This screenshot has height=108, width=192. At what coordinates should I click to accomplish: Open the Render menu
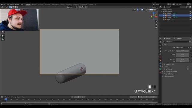(x=12, y=4)
